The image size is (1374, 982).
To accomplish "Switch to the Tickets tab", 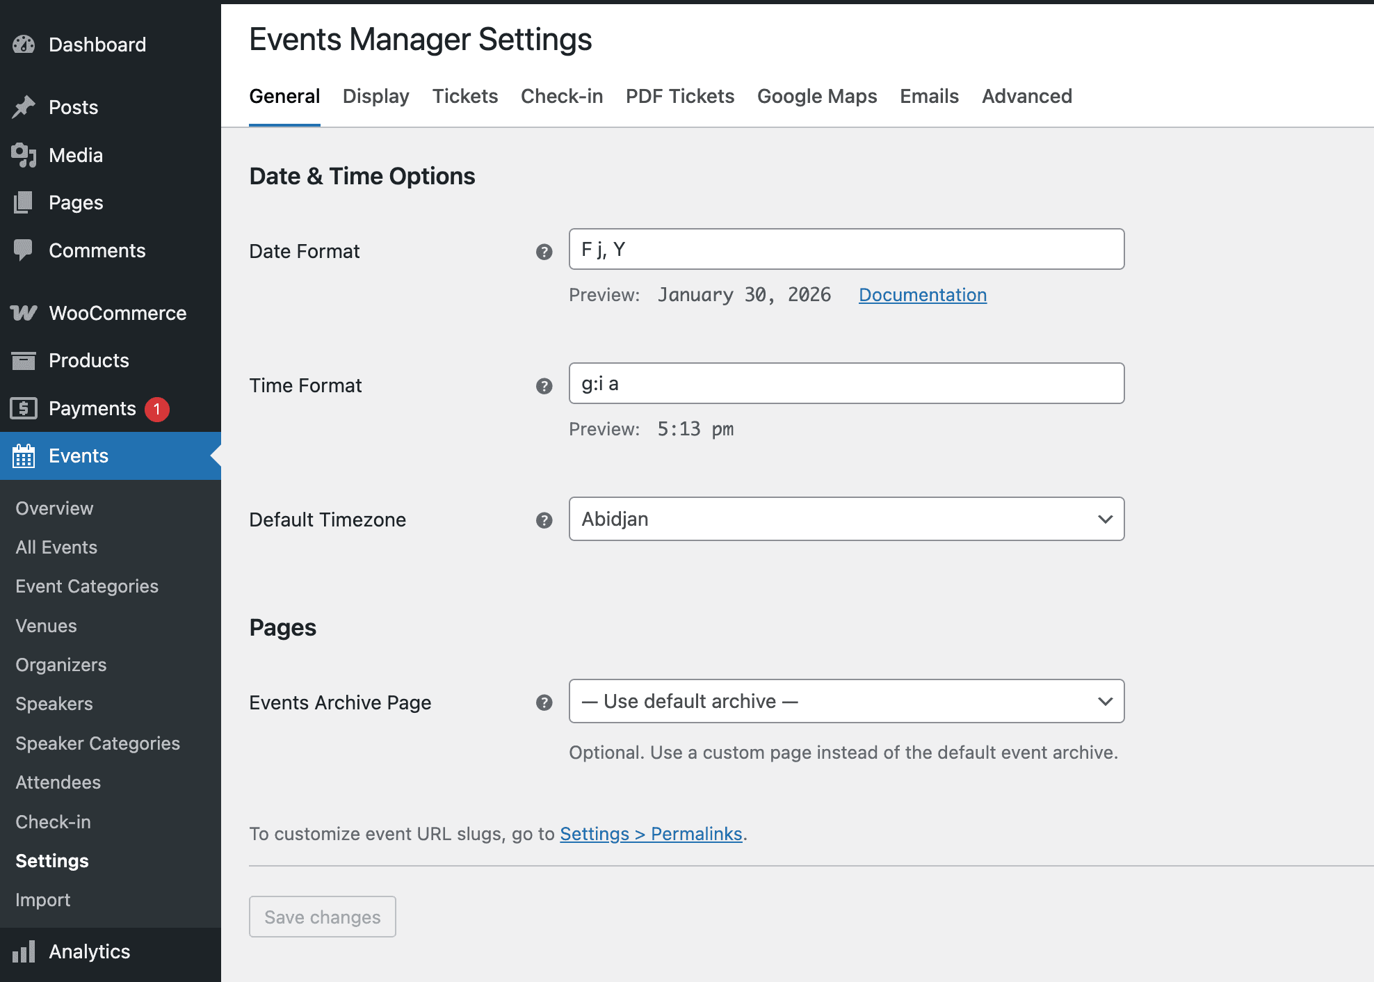I will pos(464,96).
